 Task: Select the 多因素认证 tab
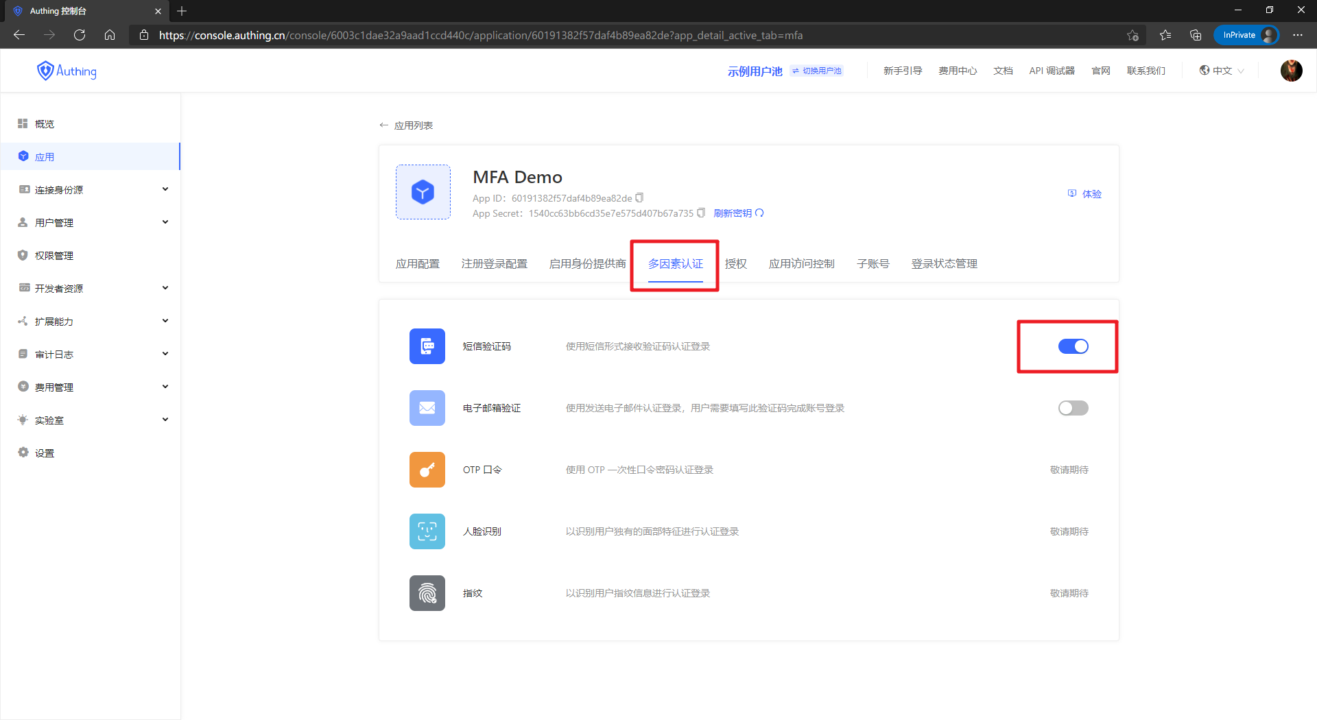tap(675, 264)
